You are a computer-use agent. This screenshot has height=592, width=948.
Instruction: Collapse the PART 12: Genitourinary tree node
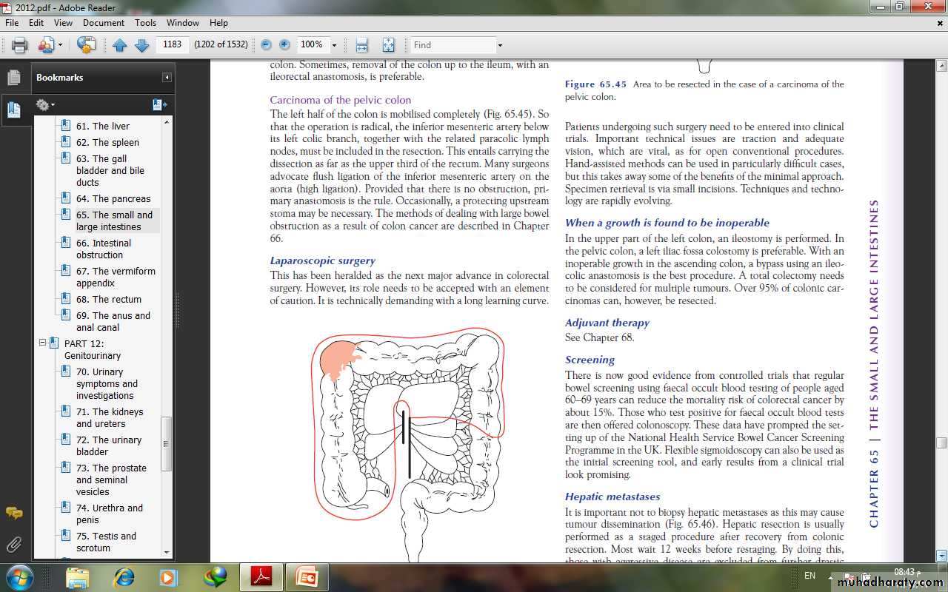[x=43, y=343]
